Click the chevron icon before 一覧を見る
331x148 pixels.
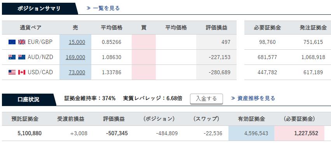tap(89, 8)
